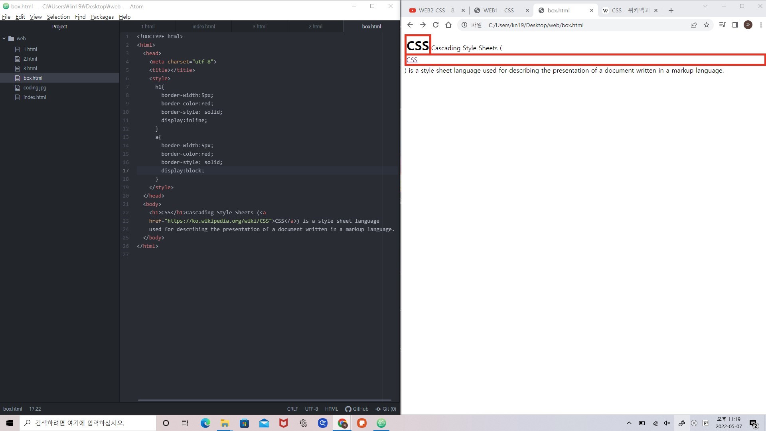Open coding.jpg in the project tree
Image resolution: width=766 pixels, height=431 pixels.
(35, 87)
